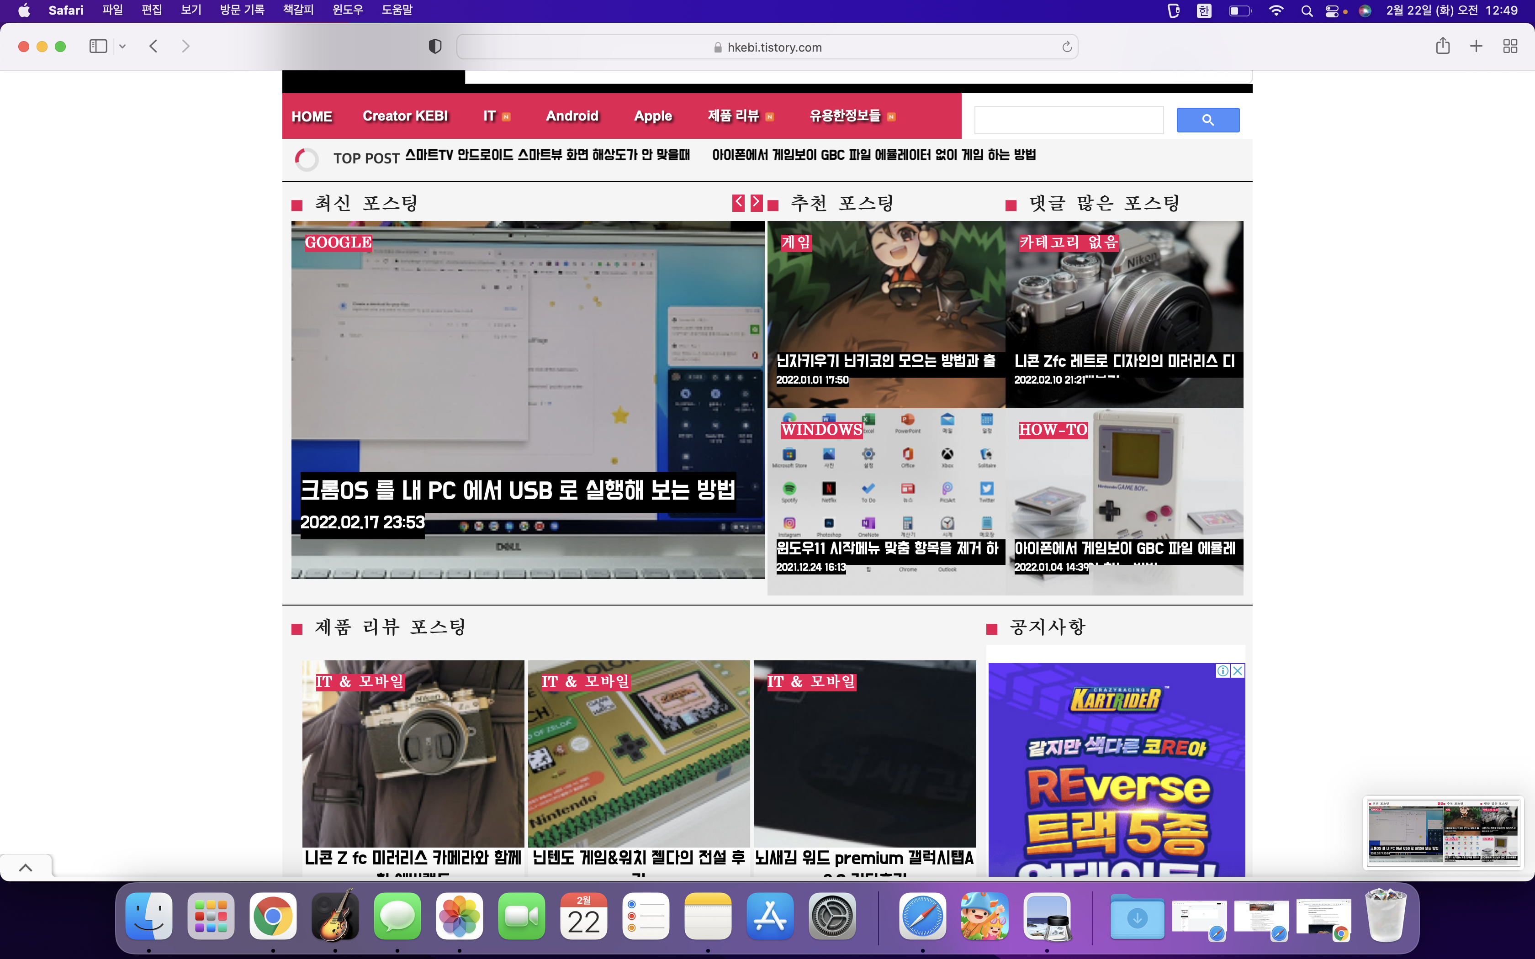Show previous latest post with left arrow
This screenshot has width=1535, height=959.
coord(738,202)
